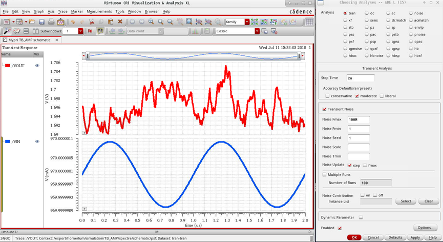This screenshot has height=242, width=443.
Task: Hide the /VOUT trace eye icon
Action: pos(37,66)
